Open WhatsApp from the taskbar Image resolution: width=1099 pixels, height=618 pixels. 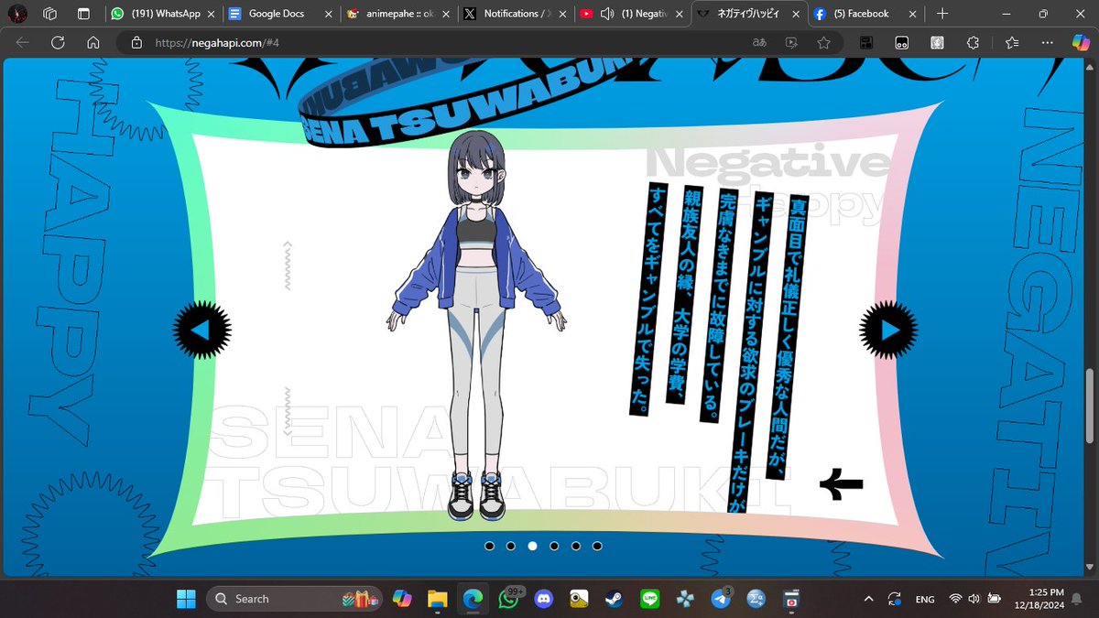[508, 599]
